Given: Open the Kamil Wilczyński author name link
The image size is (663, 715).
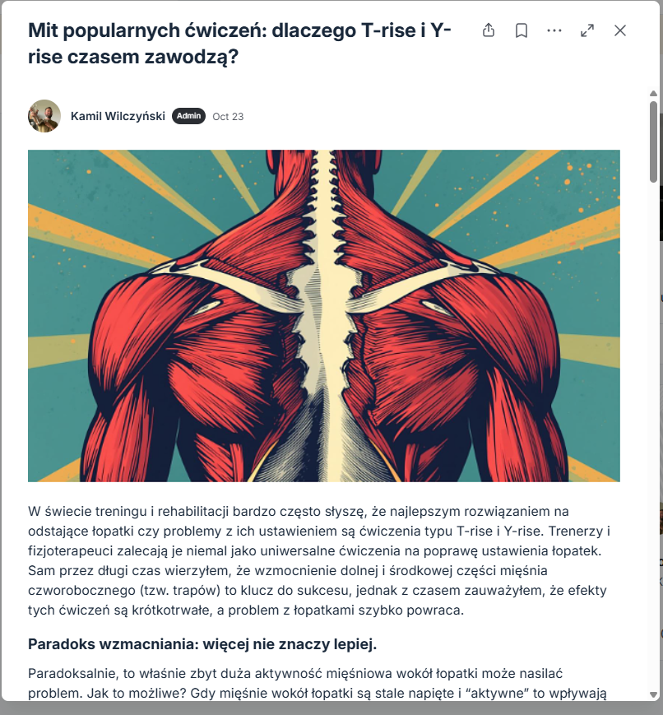Looking at the screenshot, I should tap(118, 116).
